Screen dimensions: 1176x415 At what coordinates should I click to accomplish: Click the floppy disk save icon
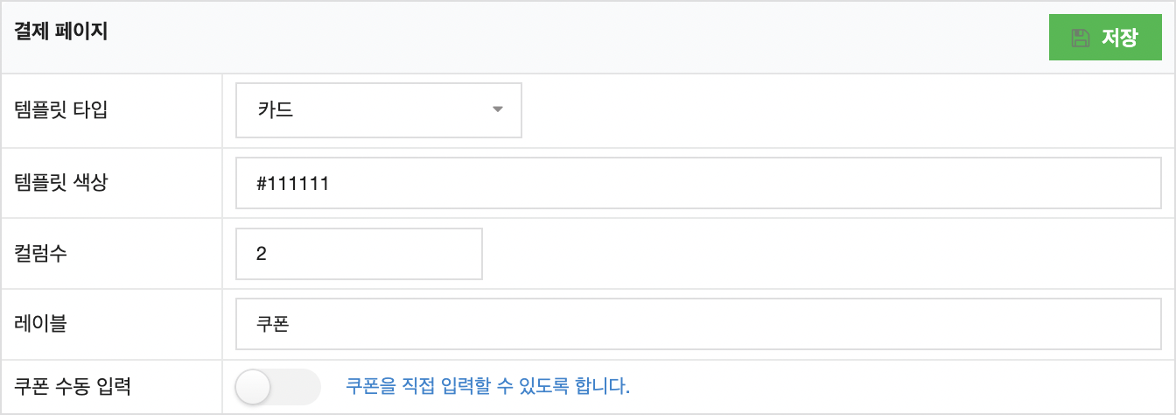tap(1080, 38)
